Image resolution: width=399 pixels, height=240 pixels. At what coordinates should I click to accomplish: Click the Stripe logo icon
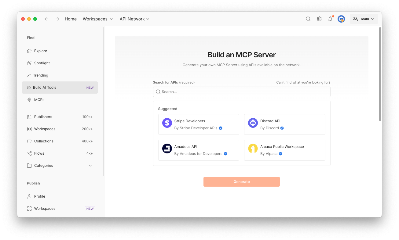pyautogui.click(x=167, y=123)
